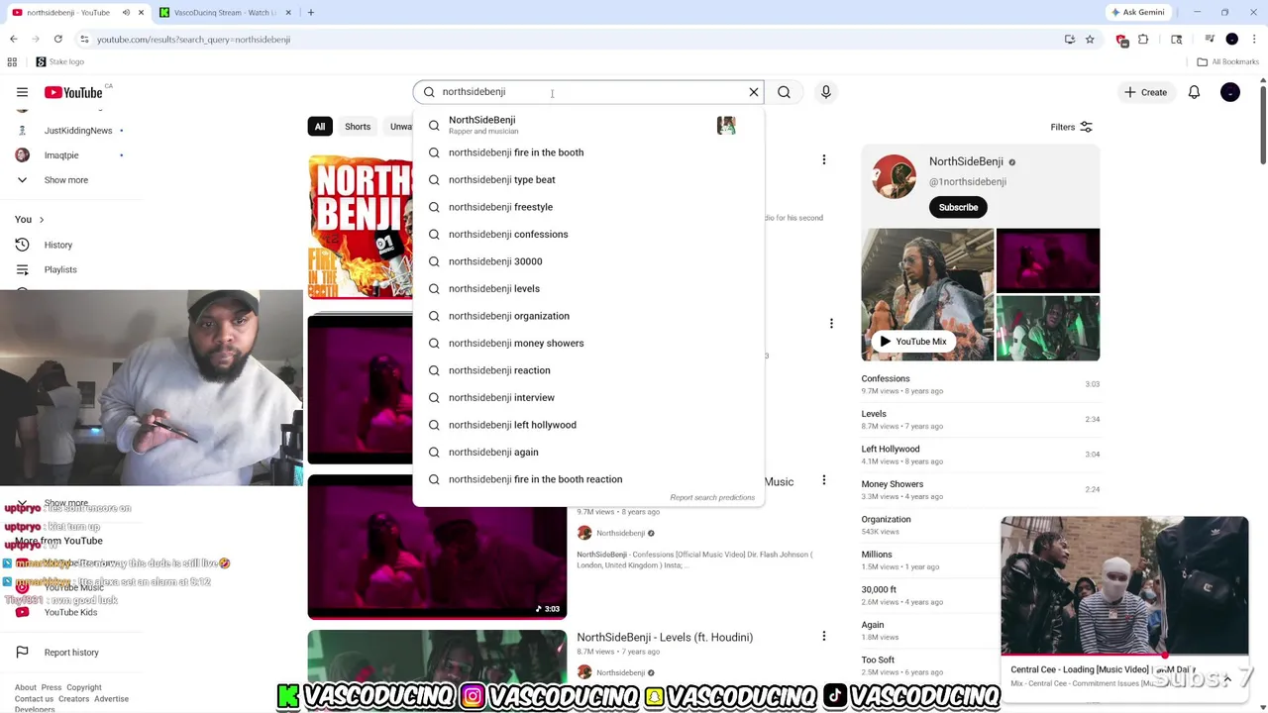Screen dimensions: 1268x713
Task: Expand the You section chevron
Action: click(x=41, y=219)
